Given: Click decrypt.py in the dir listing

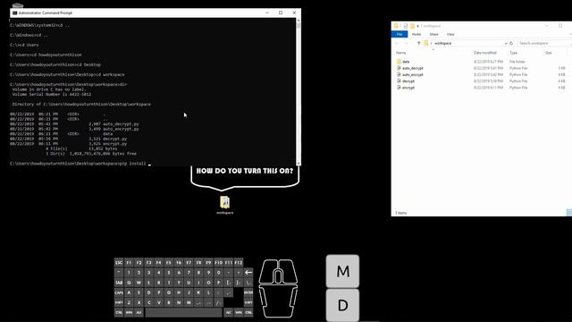Looking at the screenshot, I should click(114, 139).
